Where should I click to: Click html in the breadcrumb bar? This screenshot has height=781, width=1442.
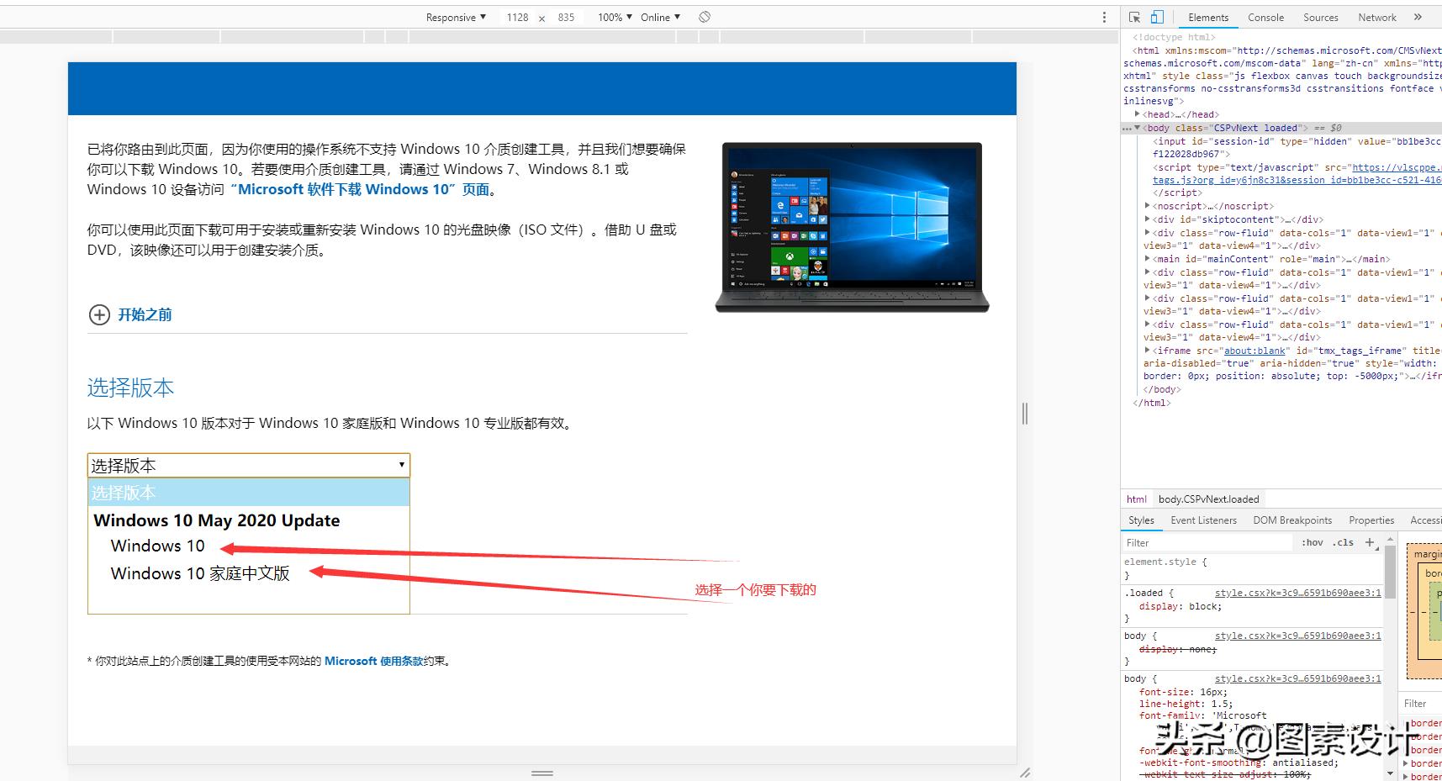1136,499
